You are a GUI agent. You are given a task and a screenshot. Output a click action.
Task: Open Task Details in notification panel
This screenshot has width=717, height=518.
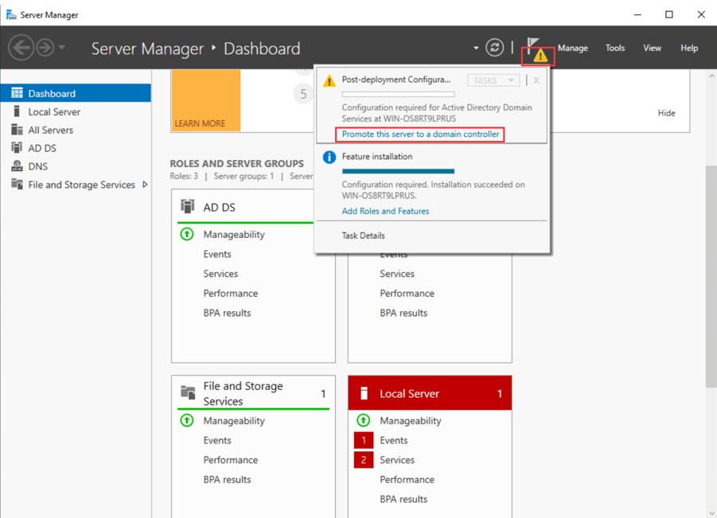pos(363,236)
